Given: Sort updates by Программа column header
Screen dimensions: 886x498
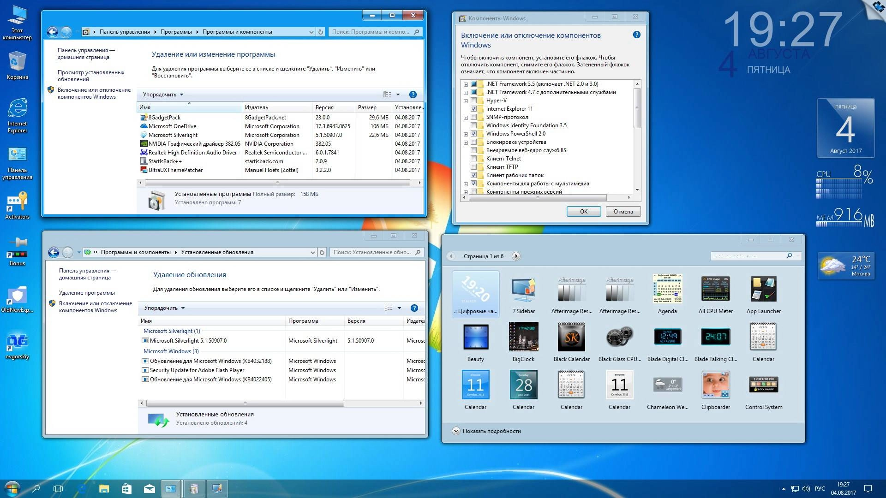Looking at the screenshot, I should tap(315, 321).
